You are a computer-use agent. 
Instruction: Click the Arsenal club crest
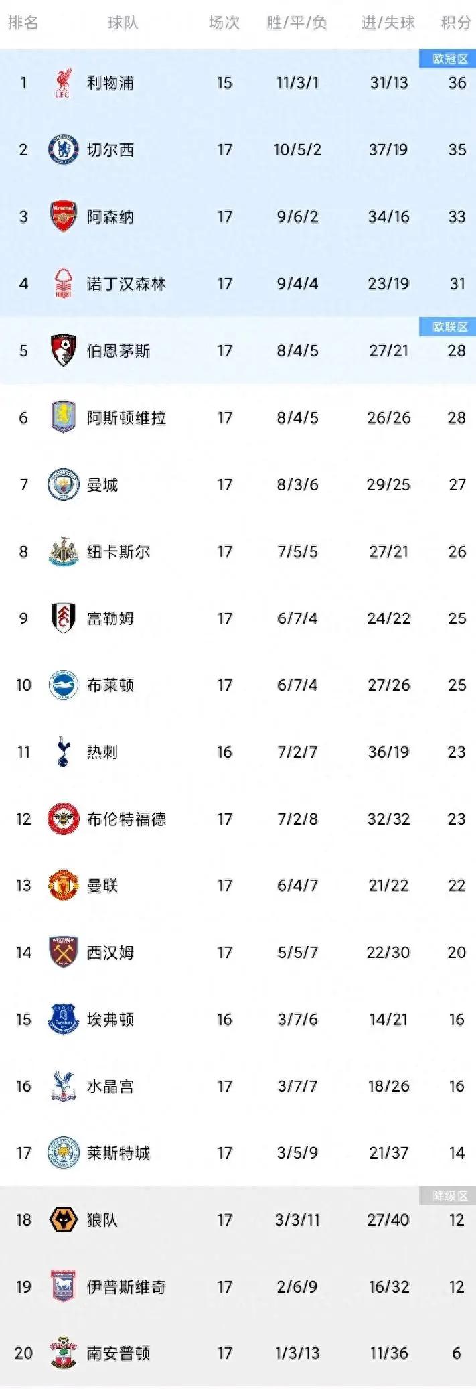(64, 216)
